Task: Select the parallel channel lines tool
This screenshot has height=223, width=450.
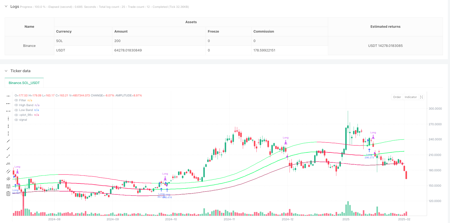Action: [x=8, y=171]
